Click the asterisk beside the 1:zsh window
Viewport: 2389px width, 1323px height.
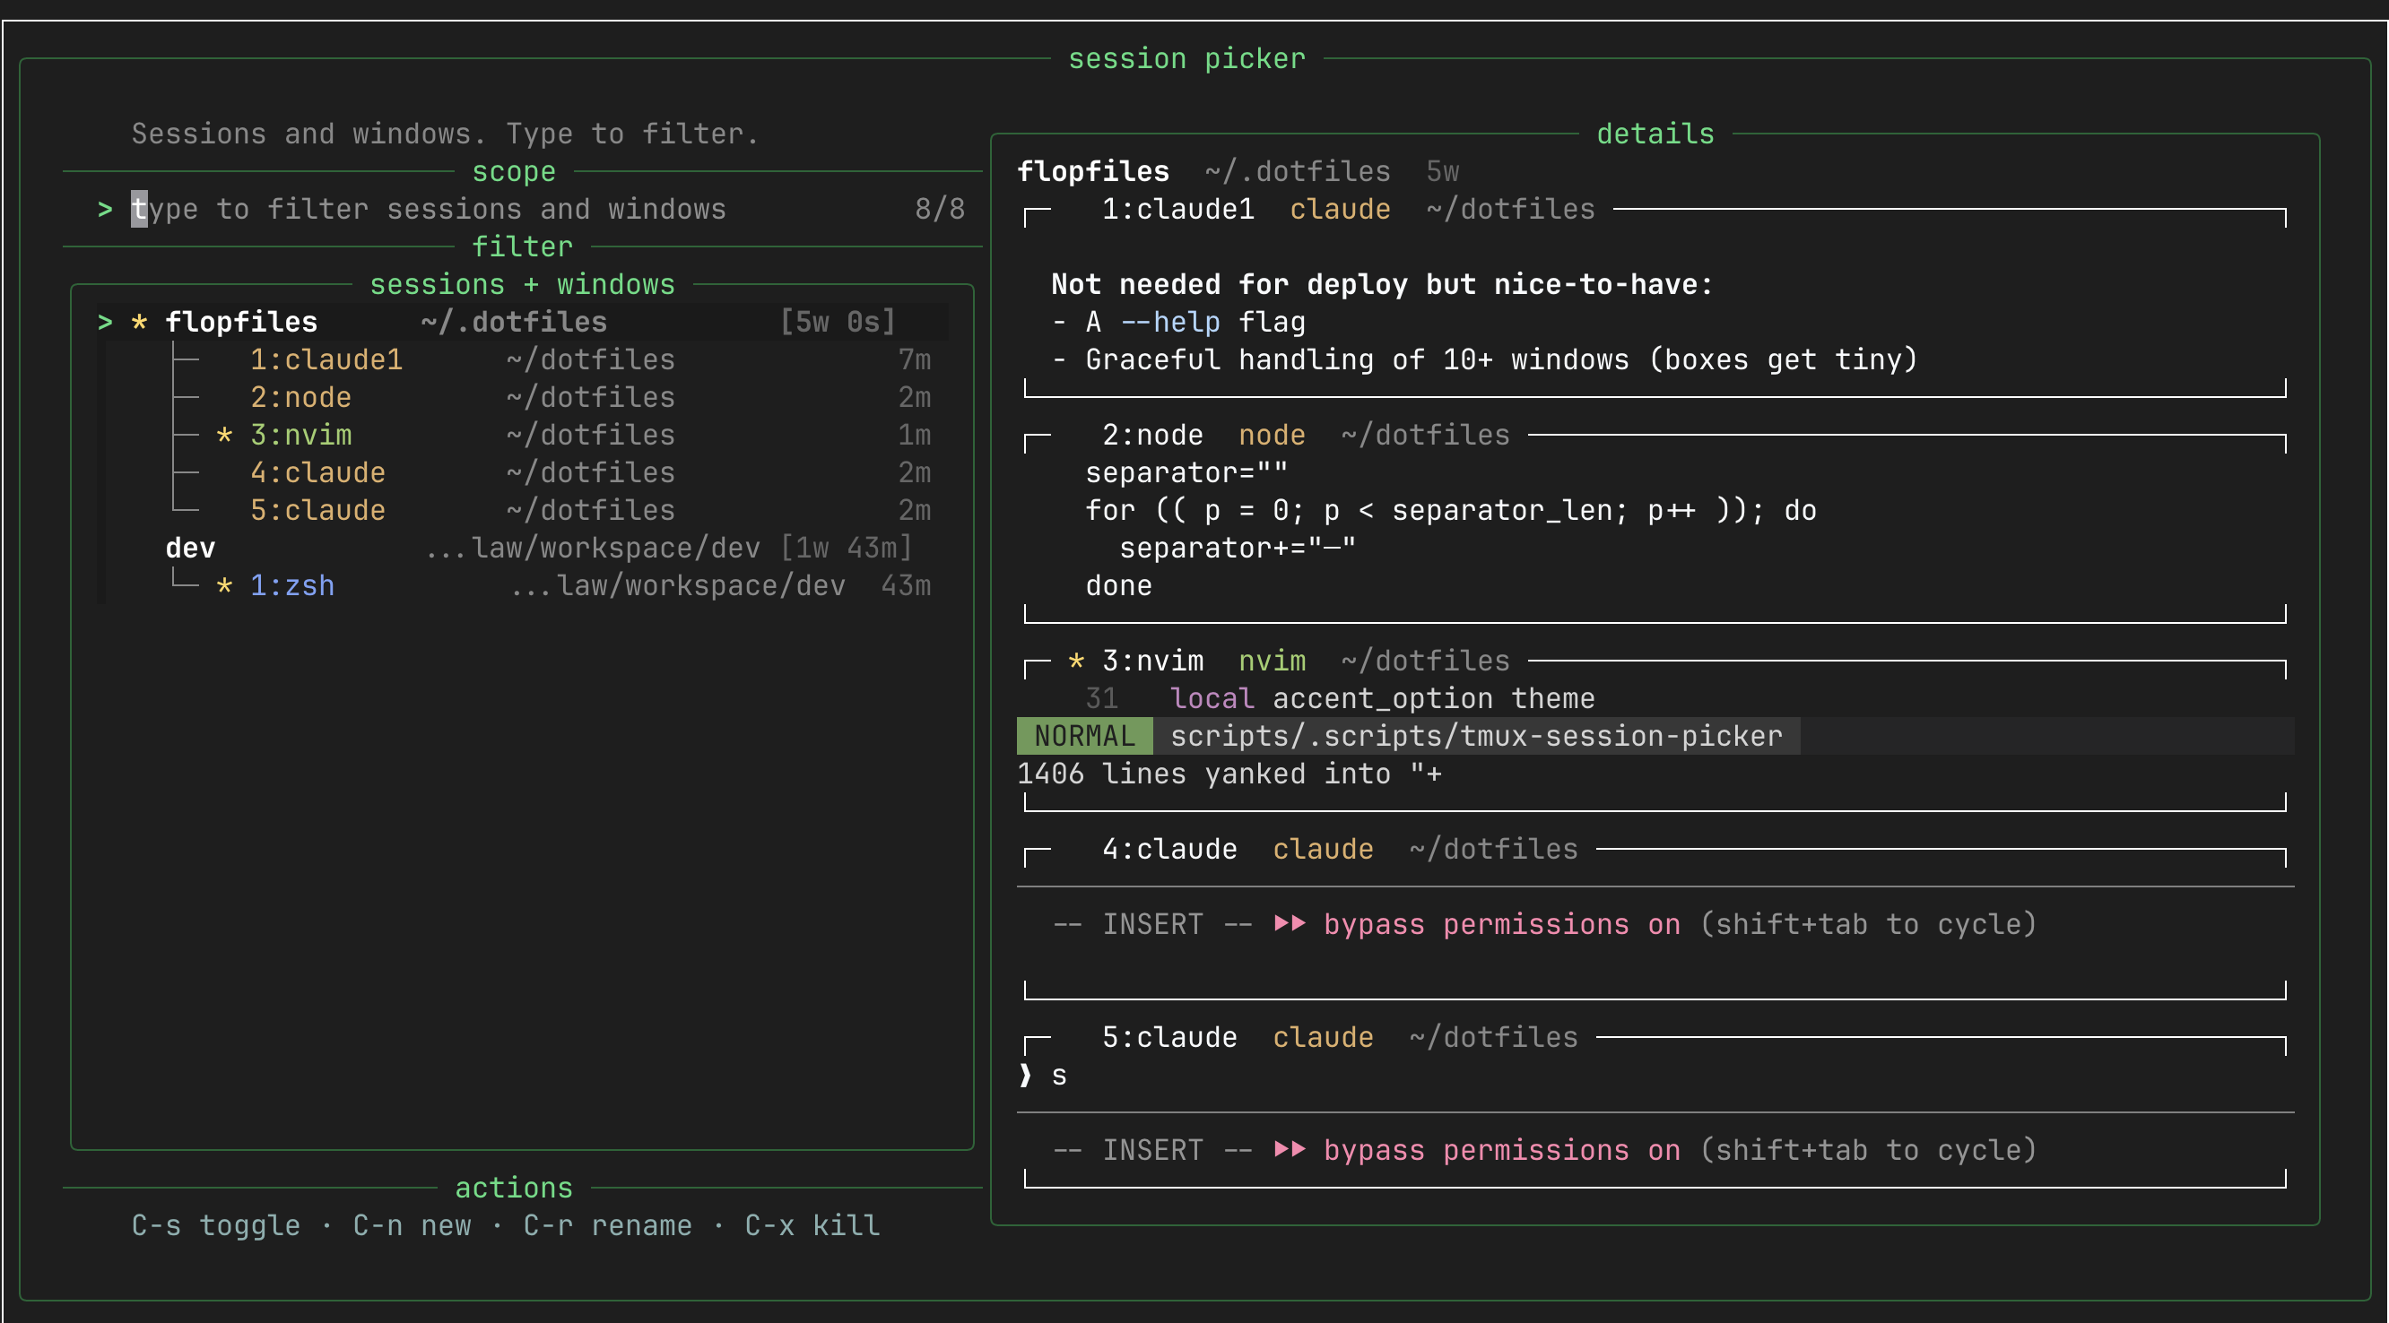(223, 585)
